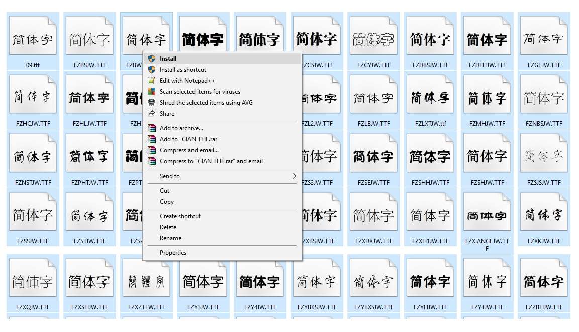Screen dimensions: 579x332
Task: Select the FZSHJW.TTF font file icon
Action: 487,153
